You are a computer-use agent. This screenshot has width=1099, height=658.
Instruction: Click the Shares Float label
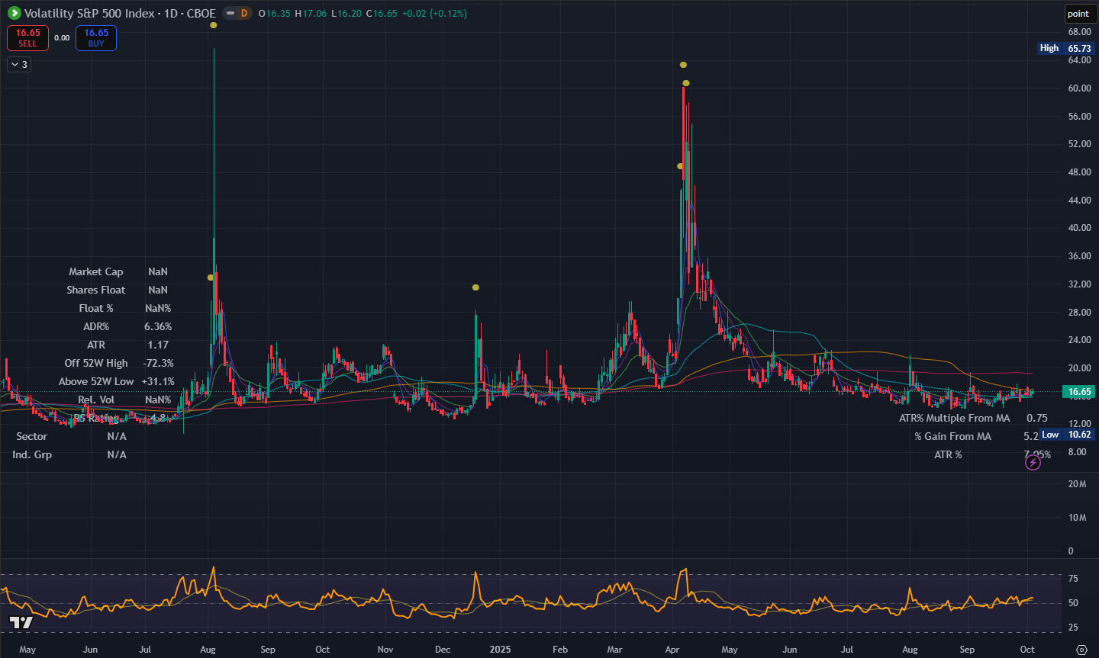click(96, 290)
